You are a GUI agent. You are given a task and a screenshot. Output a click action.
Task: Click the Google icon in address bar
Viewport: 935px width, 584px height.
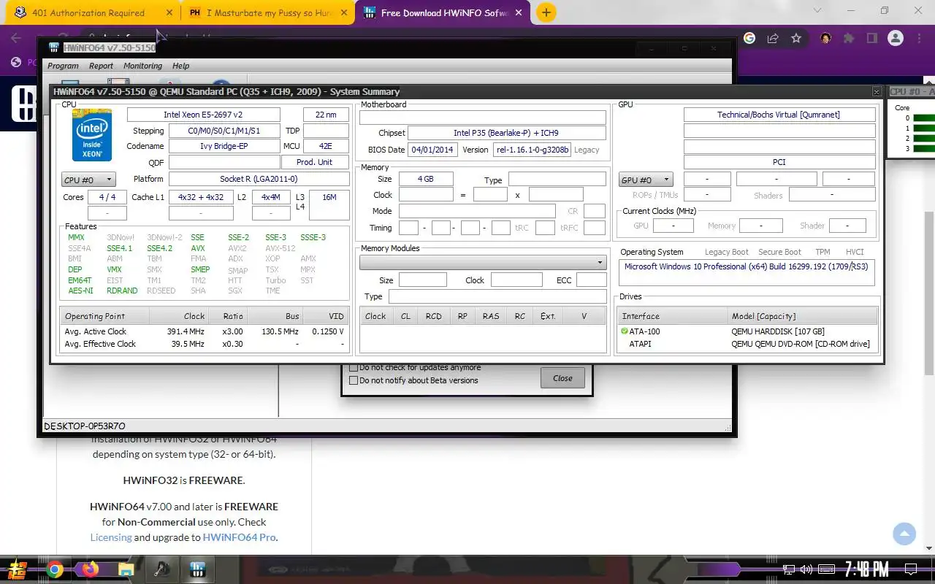749,38
